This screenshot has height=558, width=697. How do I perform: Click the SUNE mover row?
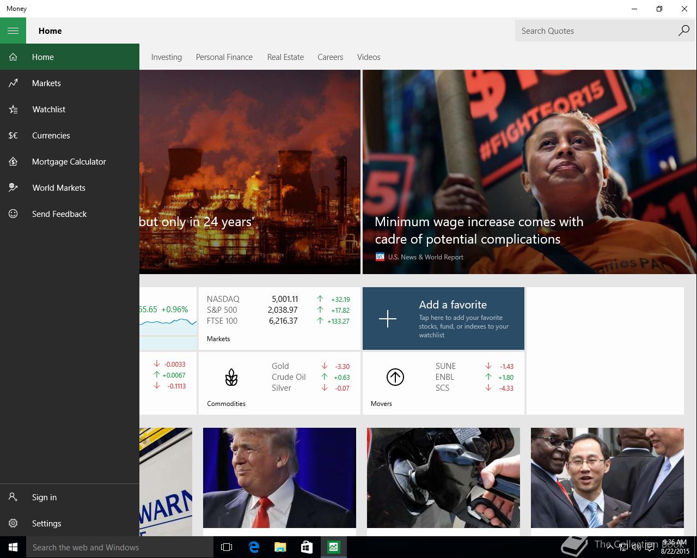tap(474, 366)
